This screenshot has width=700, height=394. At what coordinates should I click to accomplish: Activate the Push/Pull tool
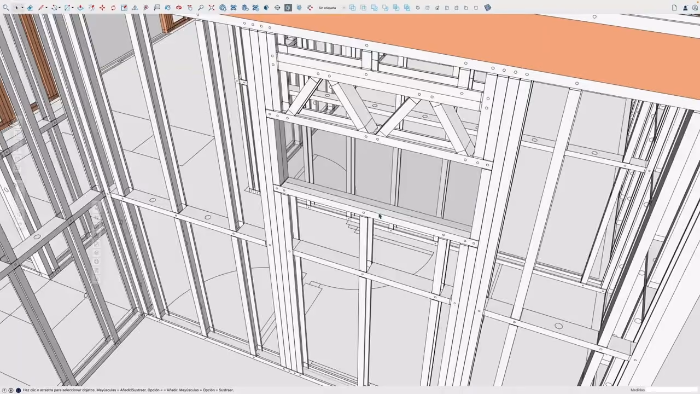click(x=80, y=8)
